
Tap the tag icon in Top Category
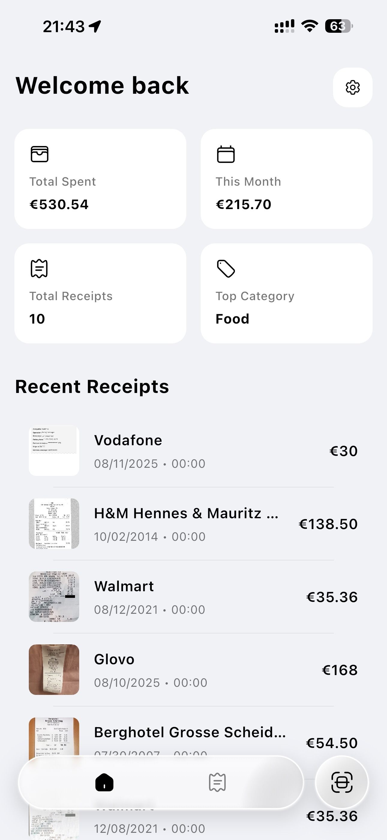coord(226,268)
